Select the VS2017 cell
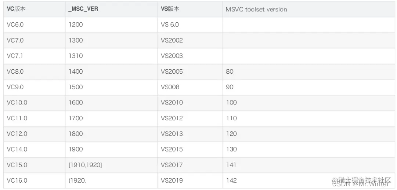This screenshot has height=190, width=397. [x=172, y=165]
